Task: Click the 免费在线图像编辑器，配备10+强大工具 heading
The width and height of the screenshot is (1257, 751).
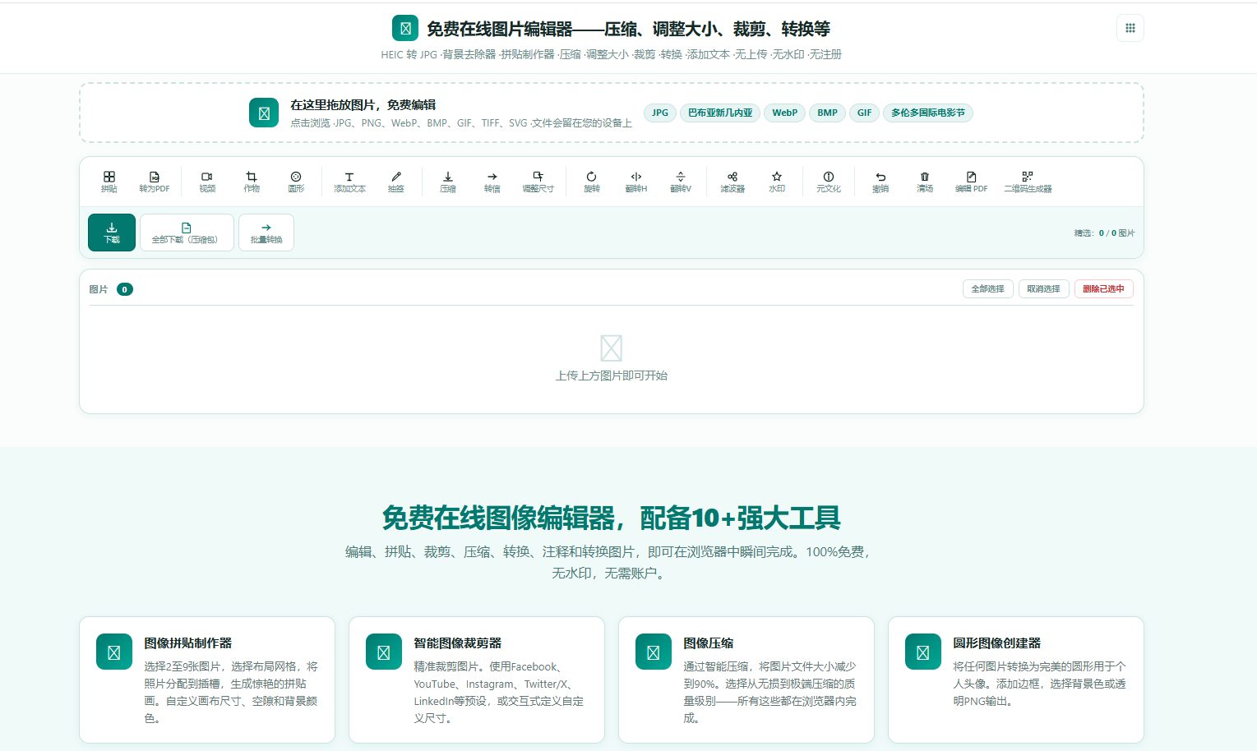Action: coord(612,518)
